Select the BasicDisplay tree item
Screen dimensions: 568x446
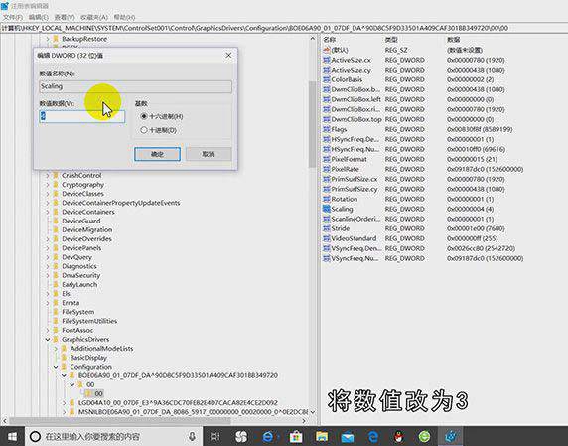(88, 358)
